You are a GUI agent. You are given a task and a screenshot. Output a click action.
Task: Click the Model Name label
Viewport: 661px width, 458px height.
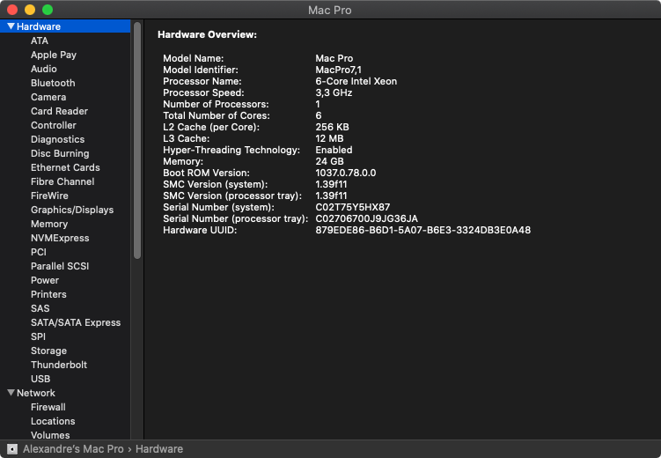(193, 59)
